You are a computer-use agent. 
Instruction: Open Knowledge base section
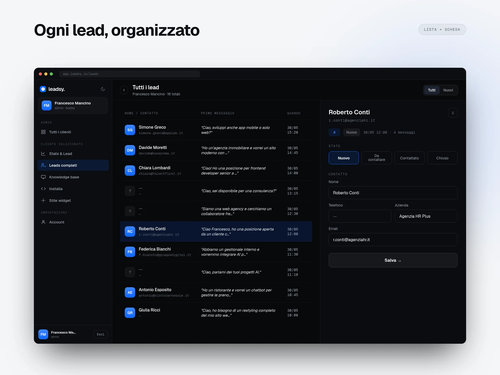[x=73, y=177]
